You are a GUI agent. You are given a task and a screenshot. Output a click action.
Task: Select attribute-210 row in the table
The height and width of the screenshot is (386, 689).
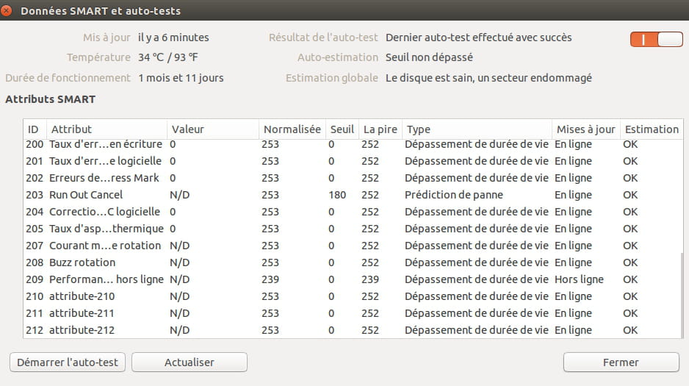click(352, 296)
